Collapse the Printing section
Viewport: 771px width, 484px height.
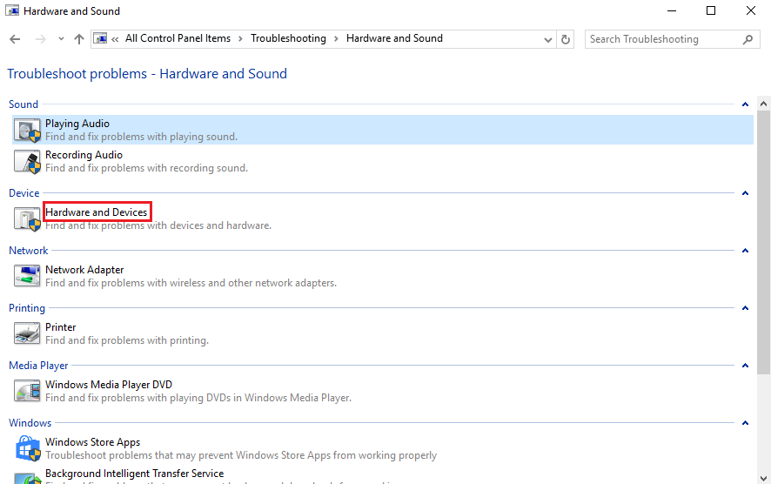pyautogui.click(x=746, y=308)
